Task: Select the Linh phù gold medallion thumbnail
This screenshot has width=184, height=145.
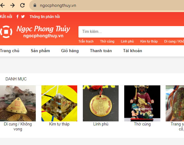Action: 101,103
